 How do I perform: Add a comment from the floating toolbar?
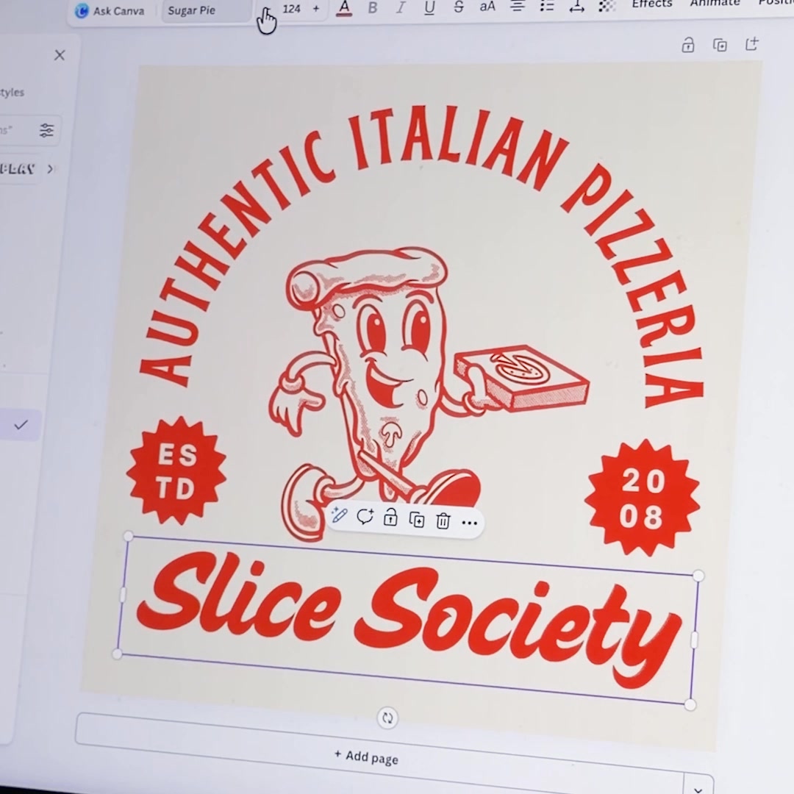coord(365,517)
